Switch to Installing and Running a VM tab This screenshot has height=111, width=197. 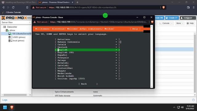tap(19, 2)
